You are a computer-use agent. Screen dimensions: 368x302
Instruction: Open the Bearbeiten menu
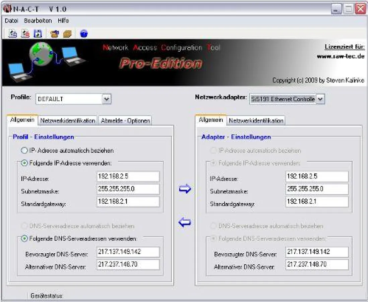(x=38, y=20)
